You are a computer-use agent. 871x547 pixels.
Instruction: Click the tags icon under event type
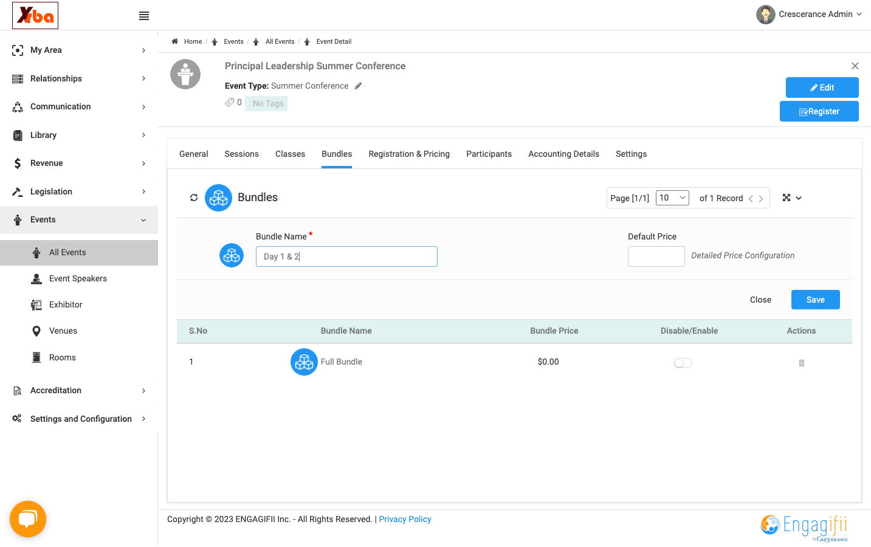tap(229, 103)
